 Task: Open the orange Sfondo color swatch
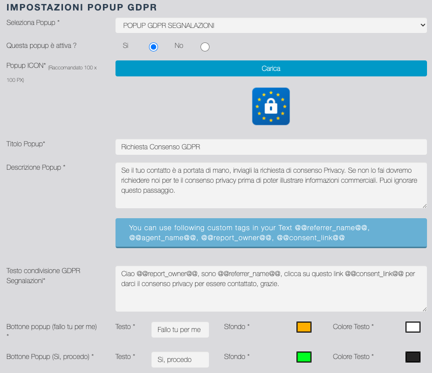click(304, 327)
